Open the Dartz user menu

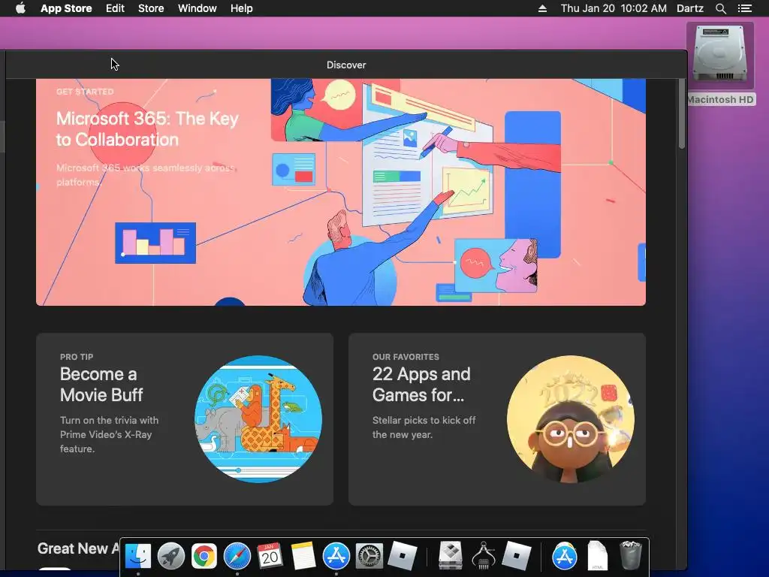[689, 8]
